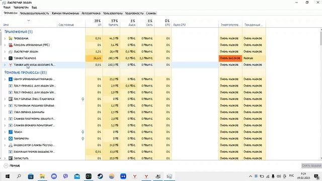Switch to the Службы tab
The image size is (322, 181).
point(151,13)
